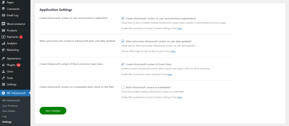This screenshot has height=126, width=289.
Task: Click the Marketing megaphone icon
Action: click(x=3, y=50)
